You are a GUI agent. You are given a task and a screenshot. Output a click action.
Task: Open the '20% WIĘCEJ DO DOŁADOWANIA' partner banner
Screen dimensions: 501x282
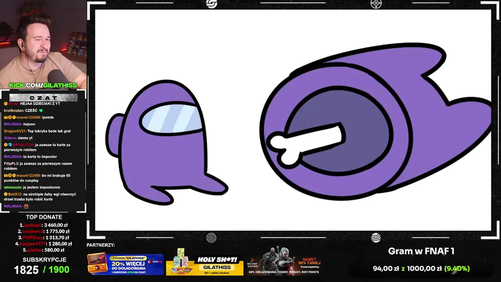(x=125, y=264)
